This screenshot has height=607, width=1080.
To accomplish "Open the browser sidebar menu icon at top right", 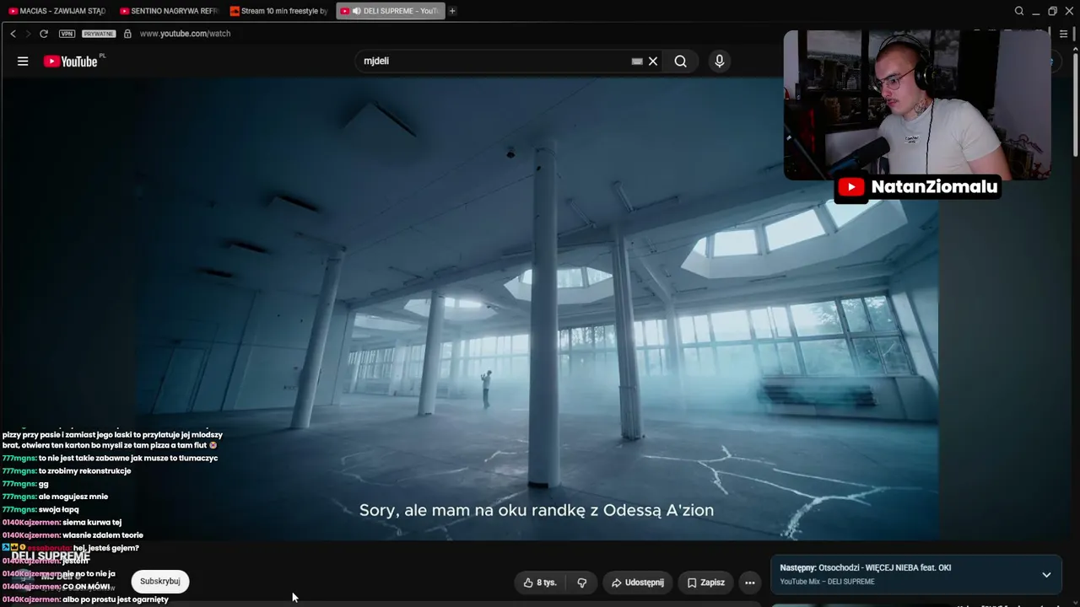I will [x=1063, y=34].
